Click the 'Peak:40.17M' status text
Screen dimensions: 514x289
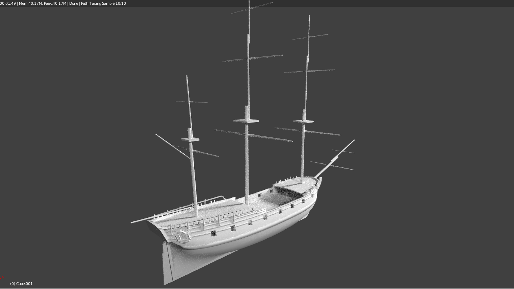point(55,3)
